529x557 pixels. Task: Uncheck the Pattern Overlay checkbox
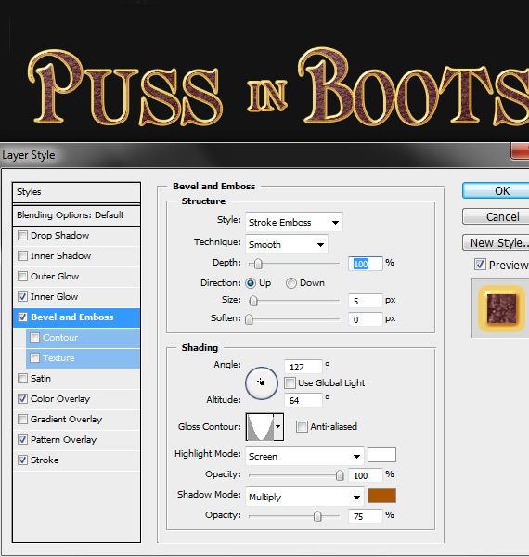tap(22, 440)
